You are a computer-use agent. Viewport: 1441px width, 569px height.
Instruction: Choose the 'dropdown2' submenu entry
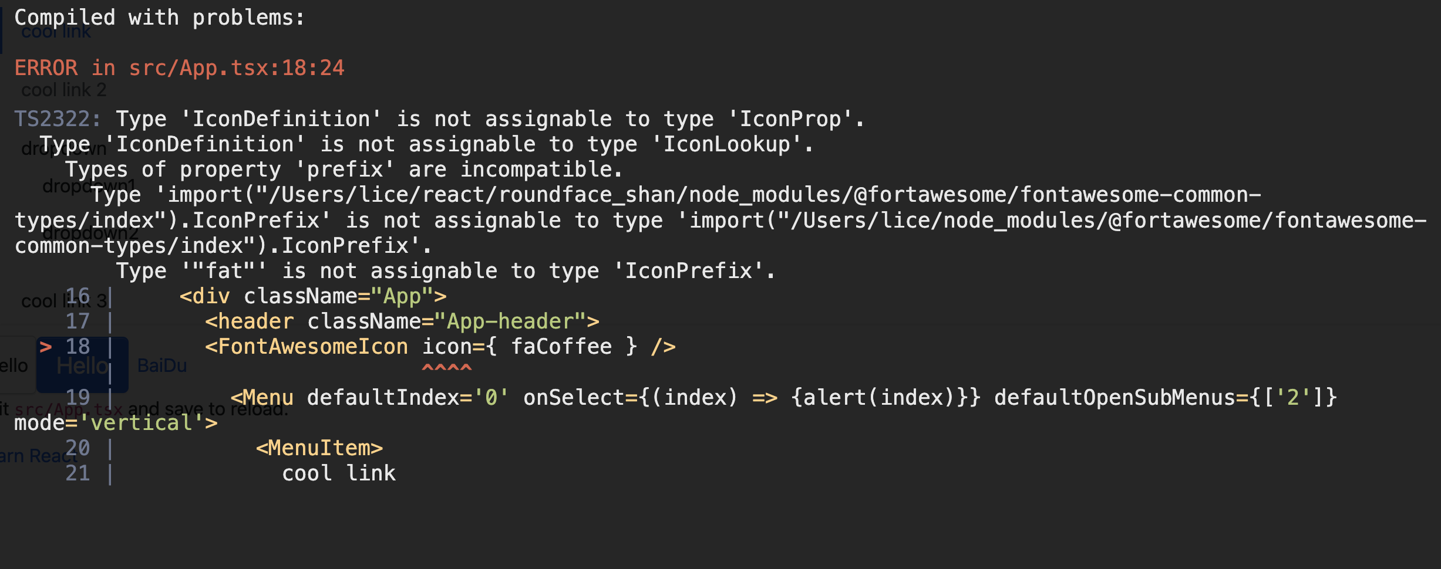(x=90, y=233)
